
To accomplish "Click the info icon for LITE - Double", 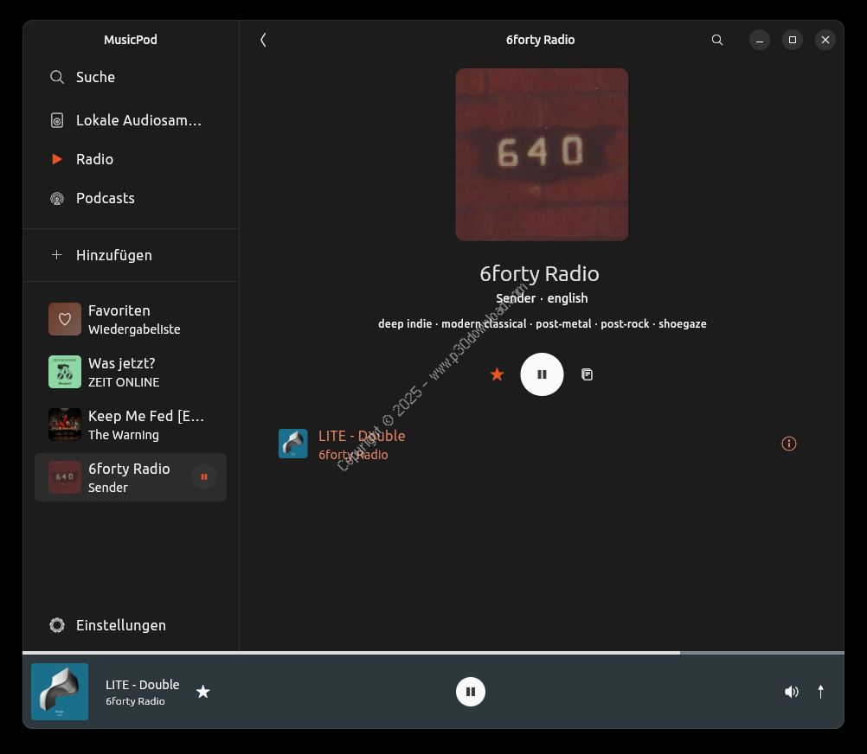I will point(788,444).
